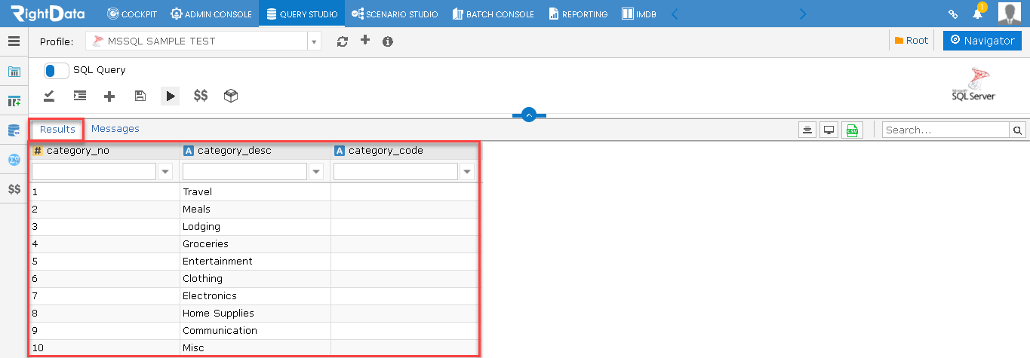Click the cube package icon

tap(231, 96)
